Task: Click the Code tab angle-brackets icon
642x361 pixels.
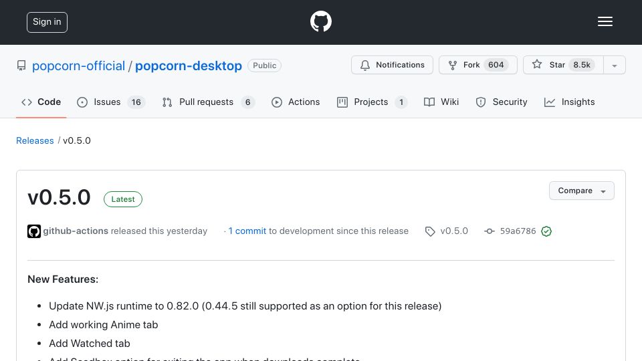Action: (x=27, y=102)
